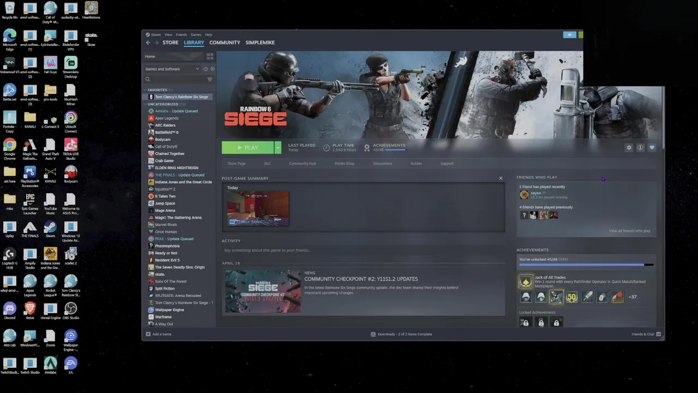Select Apex Legends in library list
This screenshot has width=698, height=393.
point(166,118)
